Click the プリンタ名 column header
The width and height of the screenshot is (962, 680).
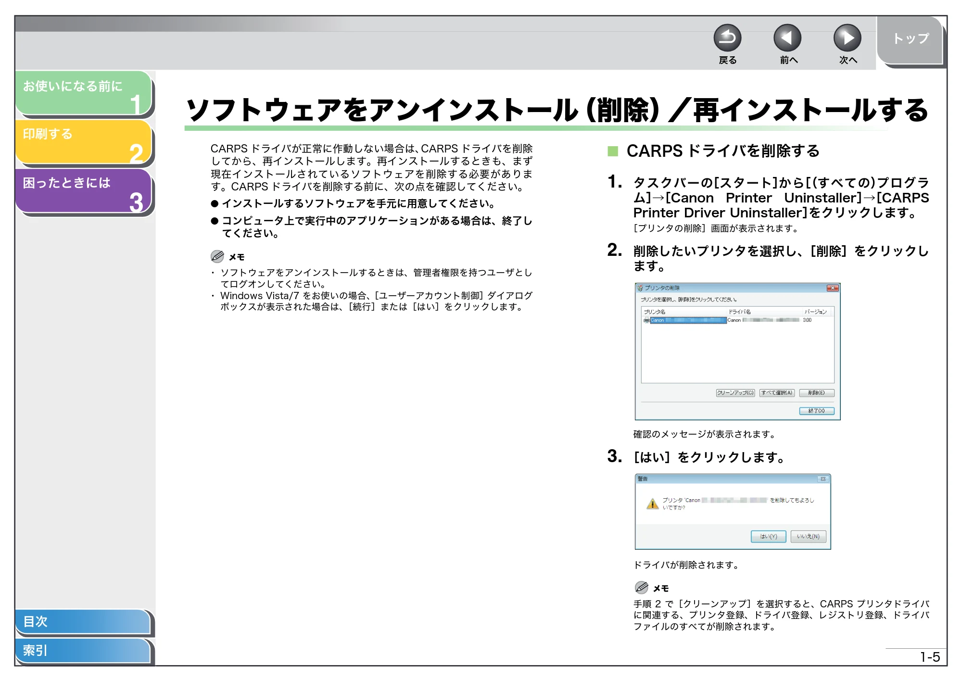click(655, 312)
